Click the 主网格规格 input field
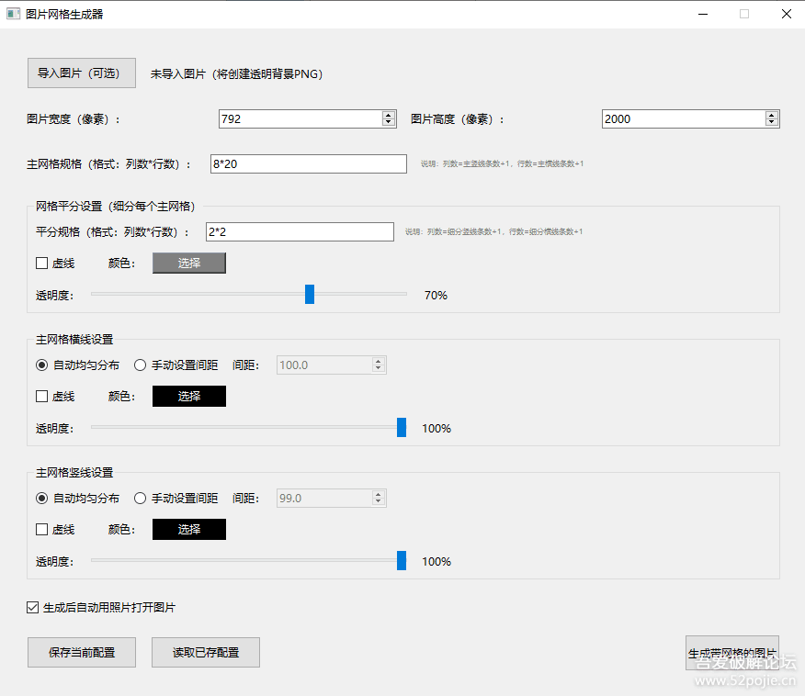805x696 pixels. click(308, 163)
